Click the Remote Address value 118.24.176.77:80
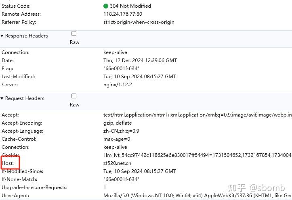The height and width of the screenshot is (200, 292). 123,14
